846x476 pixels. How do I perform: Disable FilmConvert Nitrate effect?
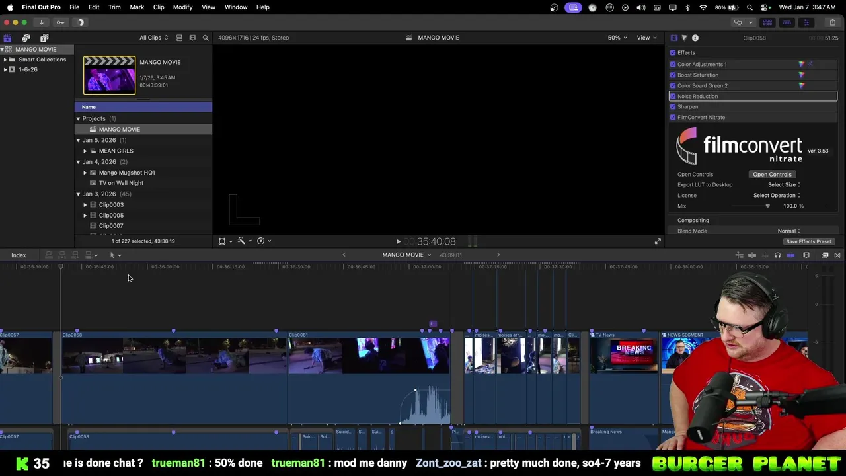point(673,117)
